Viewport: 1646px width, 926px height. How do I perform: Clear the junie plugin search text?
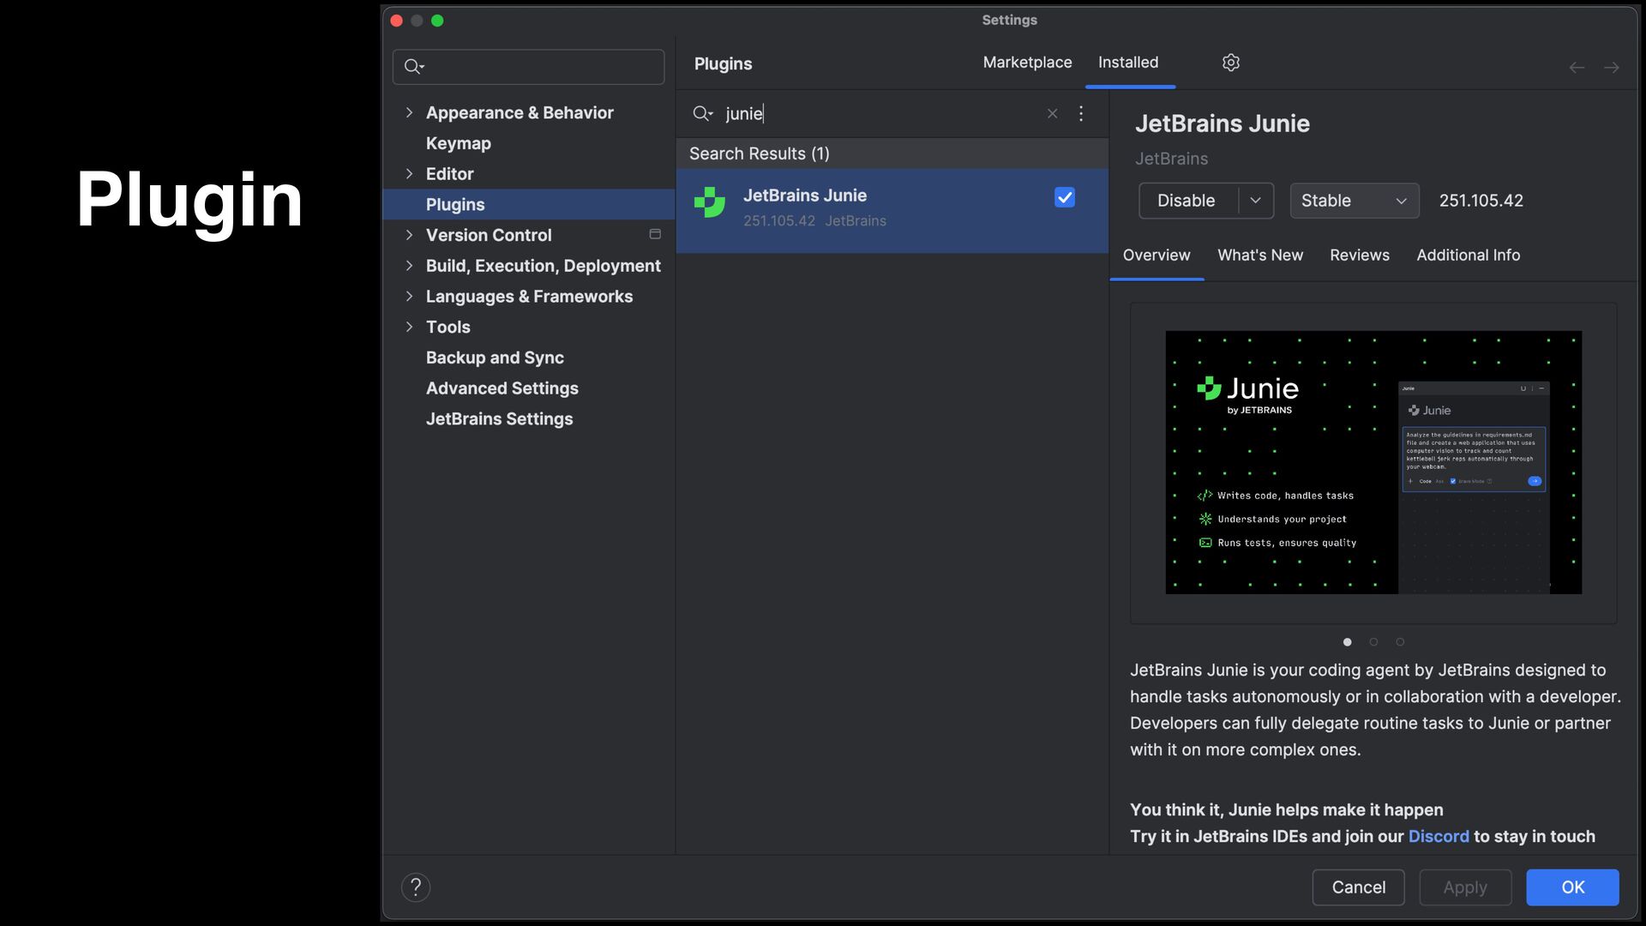pos(1052,113)
